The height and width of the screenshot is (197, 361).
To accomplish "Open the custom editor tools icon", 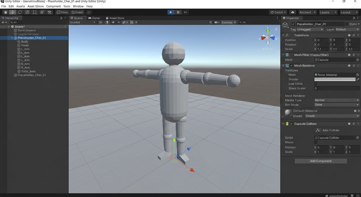I will (49, 12).
